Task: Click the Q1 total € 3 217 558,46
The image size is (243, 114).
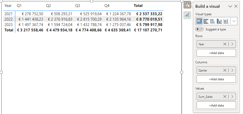Action: click(30, 30)
